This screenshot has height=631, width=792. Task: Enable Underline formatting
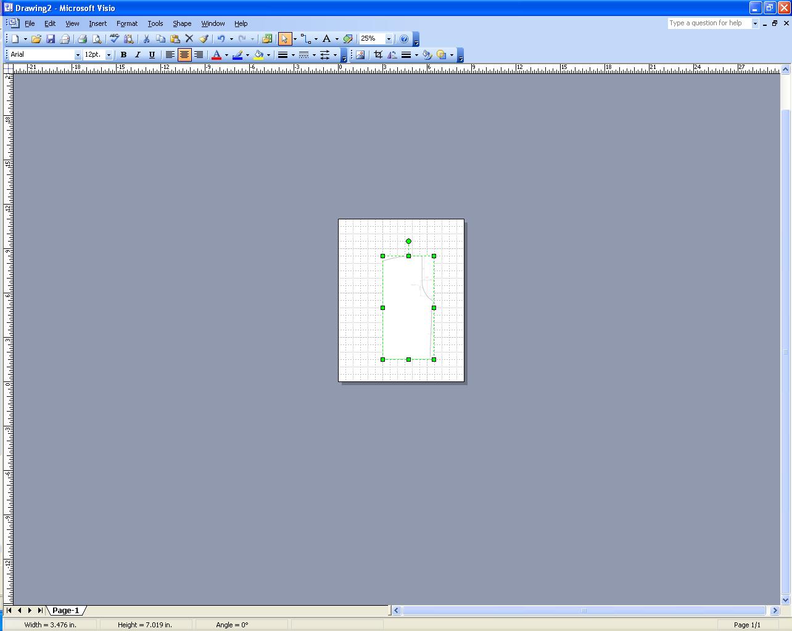tap(152, 55)
